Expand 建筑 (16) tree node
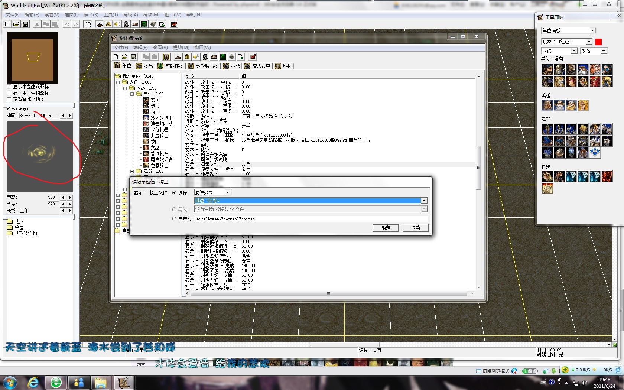The height and width of the screenshot is (390, 624). (x=132, y=171)
